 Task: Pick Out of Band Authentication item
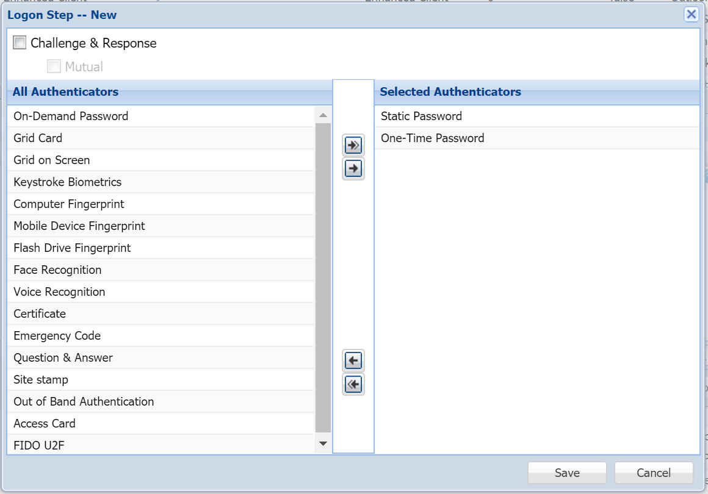tap(84, 401)
